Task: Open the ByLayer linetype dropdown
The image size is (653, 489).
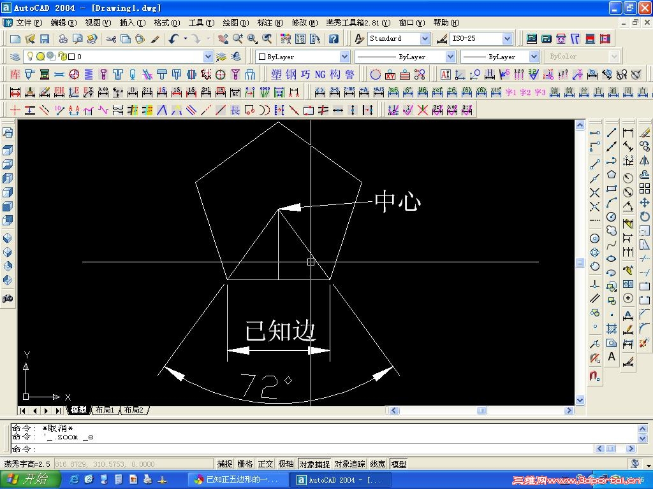Action: pyautogui.click(x=450, y=56)
